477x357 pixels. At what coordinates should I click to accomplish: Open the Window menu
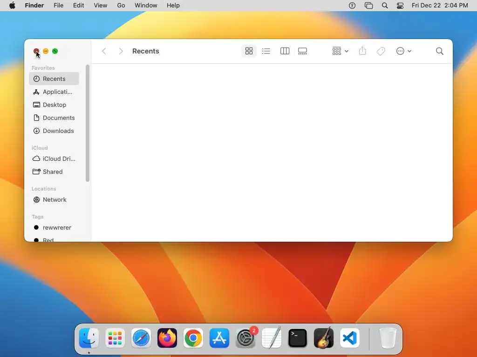[146, 6]
